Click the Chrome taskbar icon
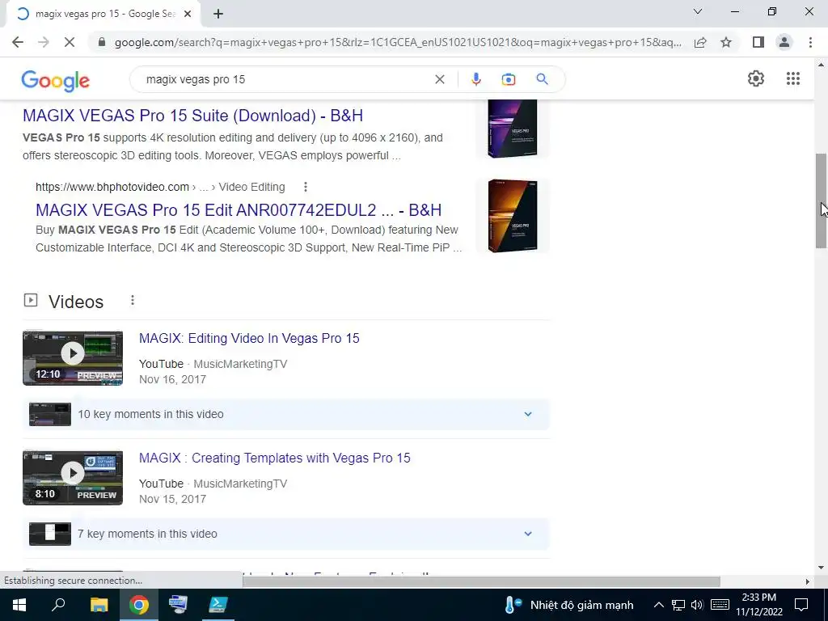828x621 pixels. coord(139,605)
